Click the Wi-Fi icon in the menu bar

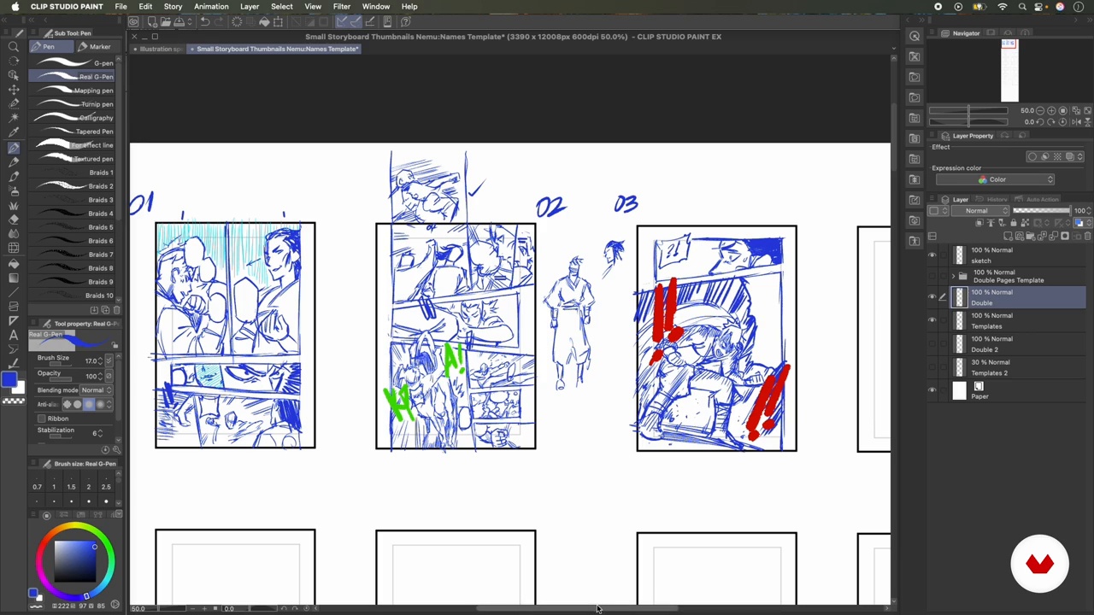(1003, 7)
